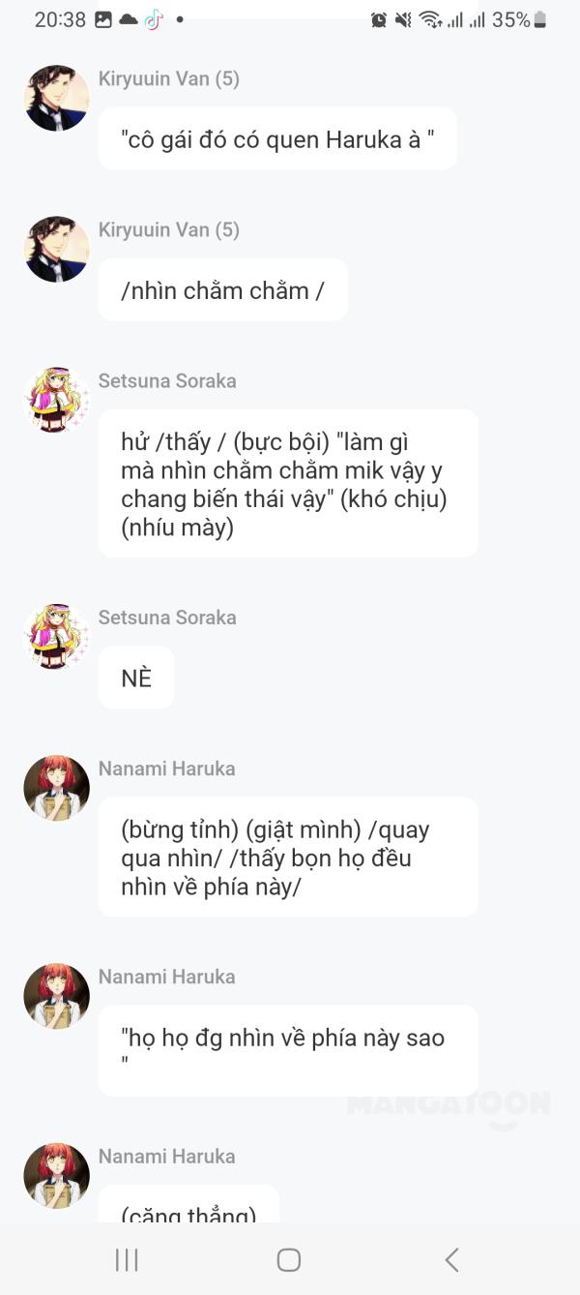Tap the gallery image notification icon
The width and height of the screenshot is (580, 1295).
tap(103, 19)
